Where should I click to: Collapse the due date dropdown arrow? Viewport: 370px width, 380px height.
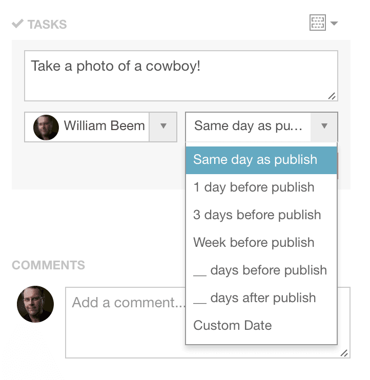click(324, 126)
